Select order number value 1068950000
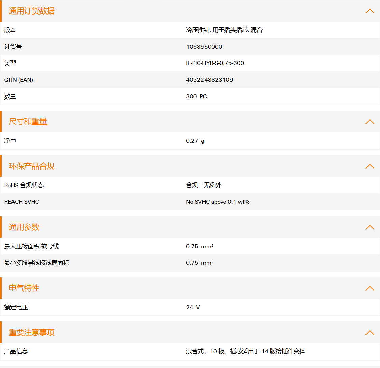The image size is (380, 368). coord(204,47)
